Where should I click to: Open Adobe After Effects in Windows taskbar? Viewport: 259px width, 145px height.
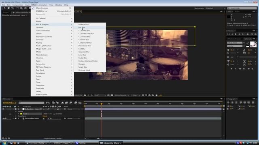pos(111,143)
